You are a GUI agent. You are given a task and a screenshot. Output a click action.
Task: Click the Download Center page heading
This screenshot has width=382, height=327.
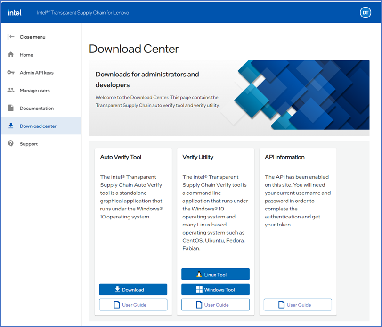tap(134, 49)
